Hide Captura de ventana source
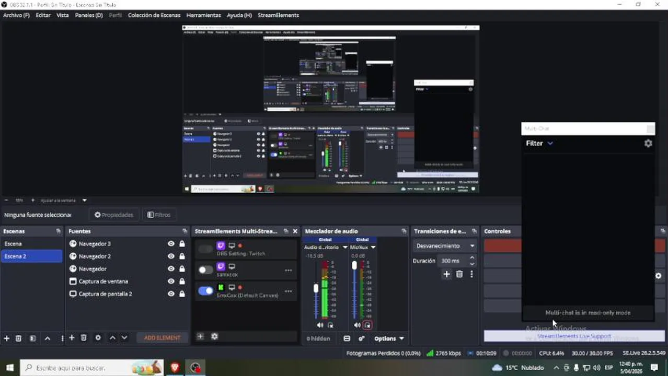 coord(171,281)
